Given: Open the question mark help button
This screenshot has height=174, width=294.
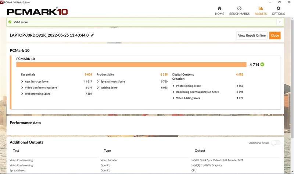Looking at the screenshot, I should click(x=280, y=22).
